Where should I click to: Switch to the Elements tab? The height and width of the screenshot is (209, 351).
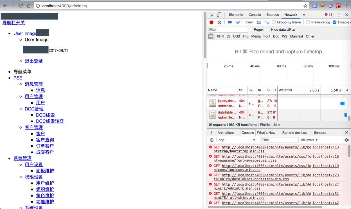point(236,15)
